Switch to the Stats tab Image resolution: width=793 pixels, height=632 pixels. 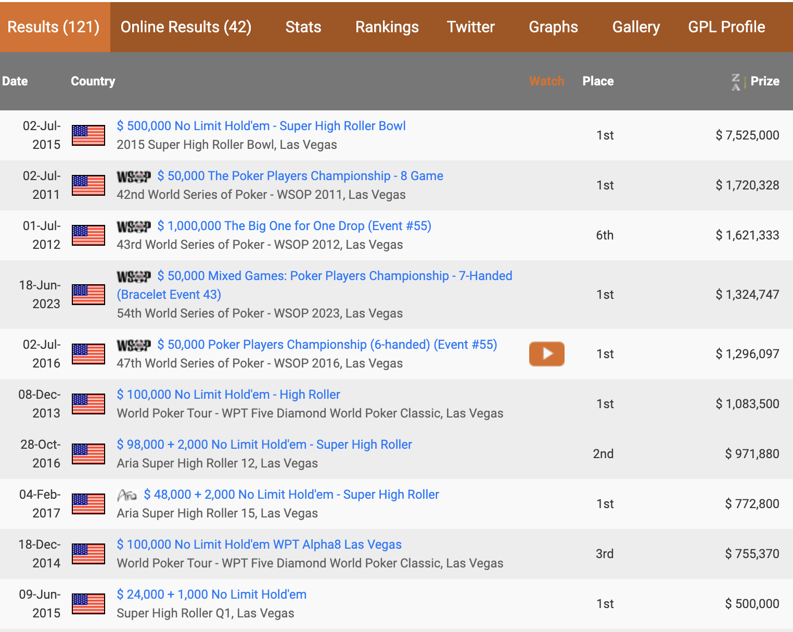303,27
